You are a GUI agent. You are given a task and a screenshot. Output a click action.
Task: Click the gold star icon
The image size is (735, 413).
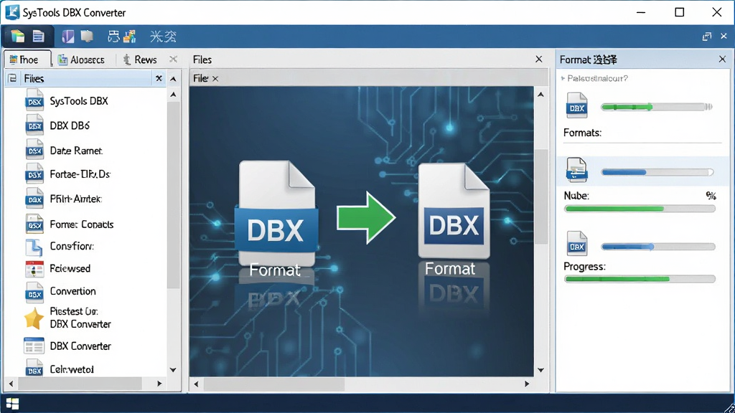34,318
